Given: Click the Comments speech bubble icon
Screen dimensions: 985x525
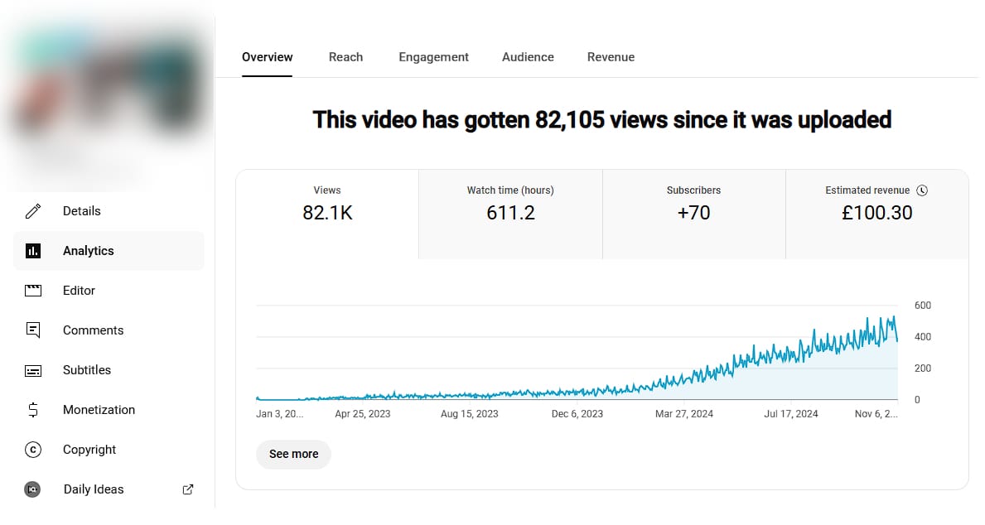Looking at the screenshot, I should (33, 330).
